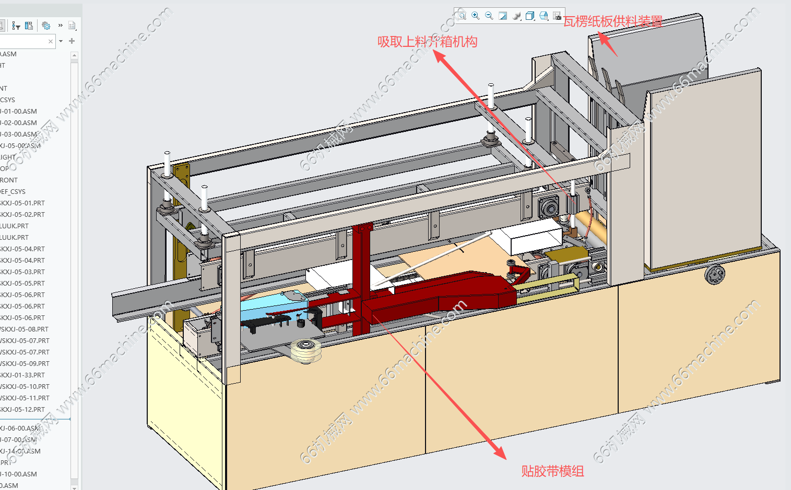Click the camera table snapshot icon
791x490 pixels.
[557, 16]
